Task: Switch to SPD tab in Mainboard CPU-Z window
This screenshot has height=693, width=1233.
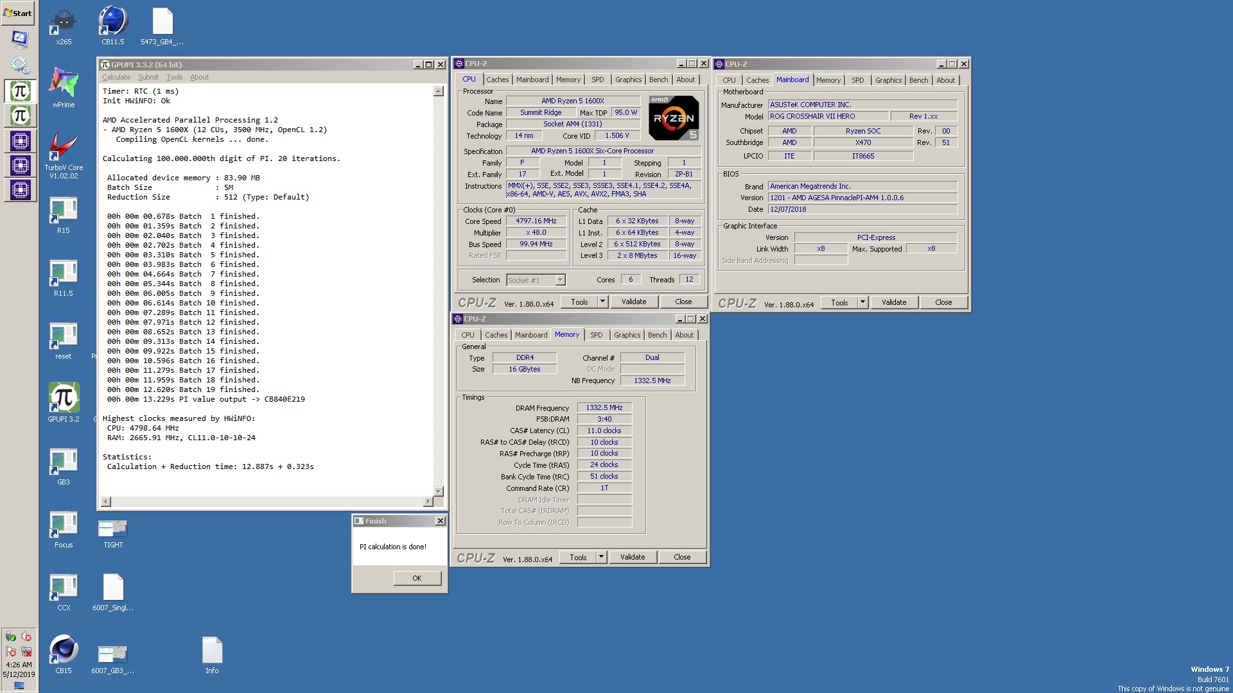Action: coord(858,80)
